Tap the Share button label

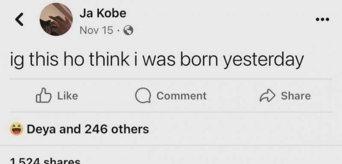click(296, 96)
